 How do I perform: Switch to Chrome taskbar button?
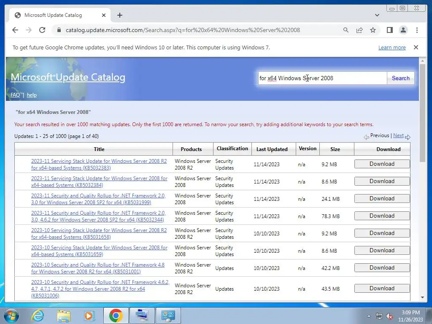click(x=116, y=316)
